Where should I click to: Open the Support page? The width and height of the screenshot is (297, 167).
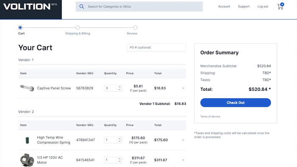click(x=244, y=6)
